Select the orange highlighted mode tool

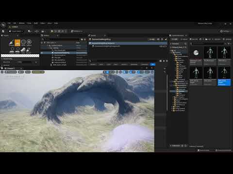point(17,43)
